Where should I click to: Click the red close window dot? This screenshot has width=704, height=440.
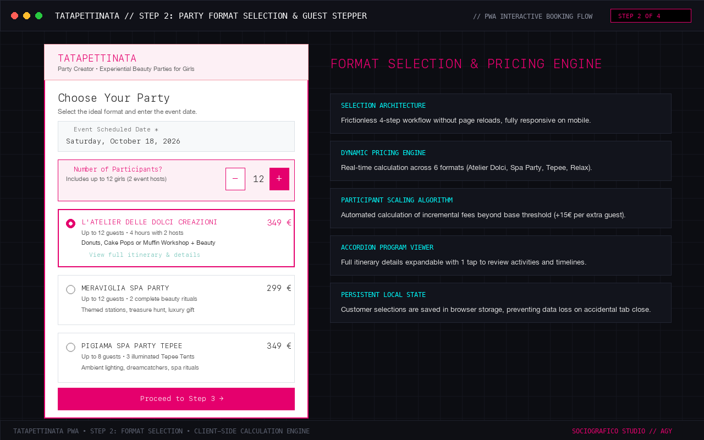[x=15, y=16]
